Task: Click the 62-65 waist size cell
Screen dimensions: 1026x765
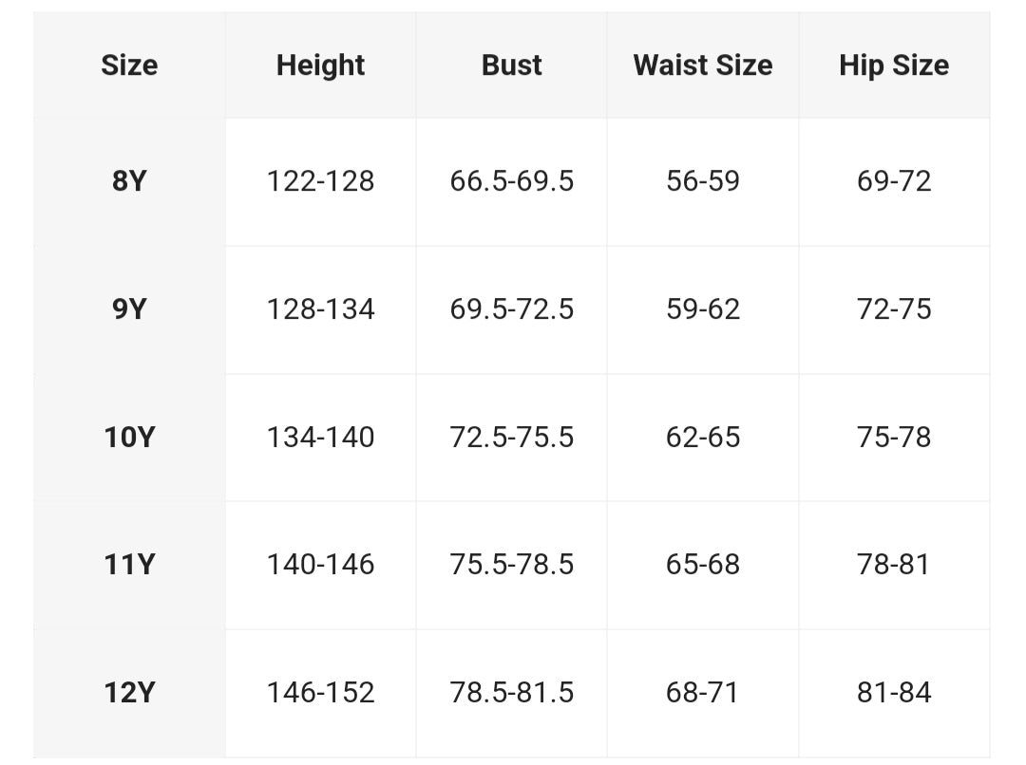Action: point(703,438)
